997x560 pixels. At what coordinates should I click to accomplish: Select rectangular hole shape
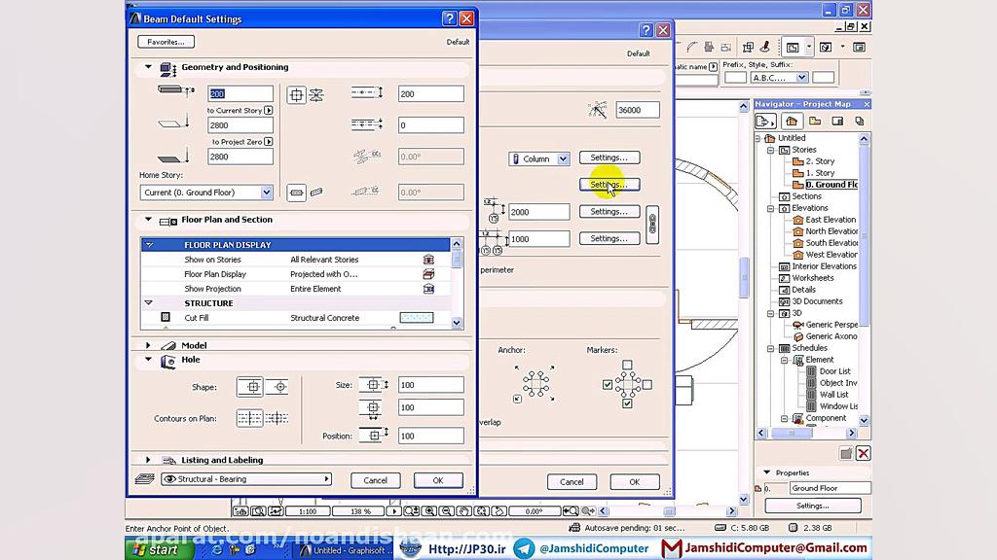click(x=250, y=387)
